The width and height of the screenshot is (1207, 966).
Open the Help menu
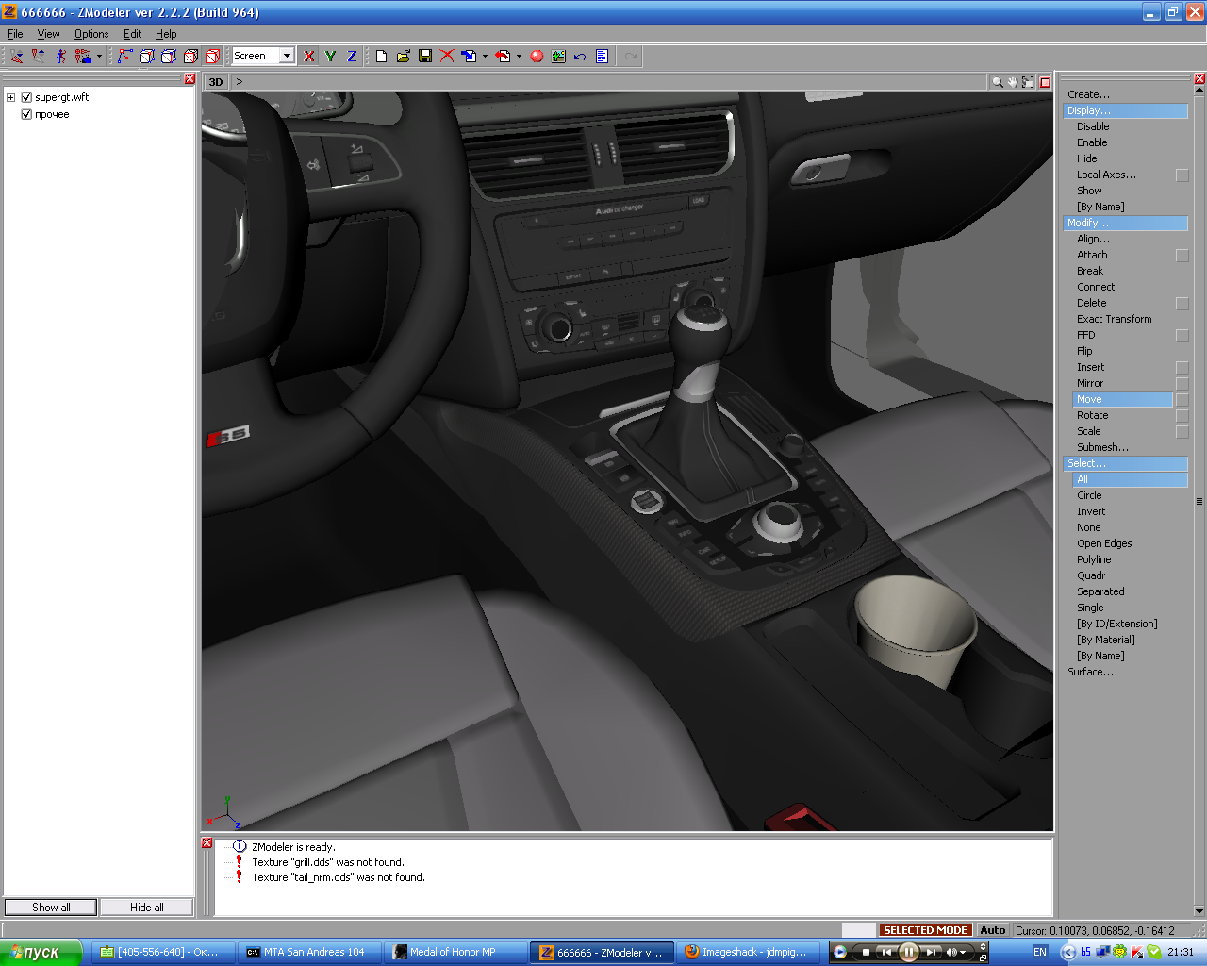tap(166, 34)
